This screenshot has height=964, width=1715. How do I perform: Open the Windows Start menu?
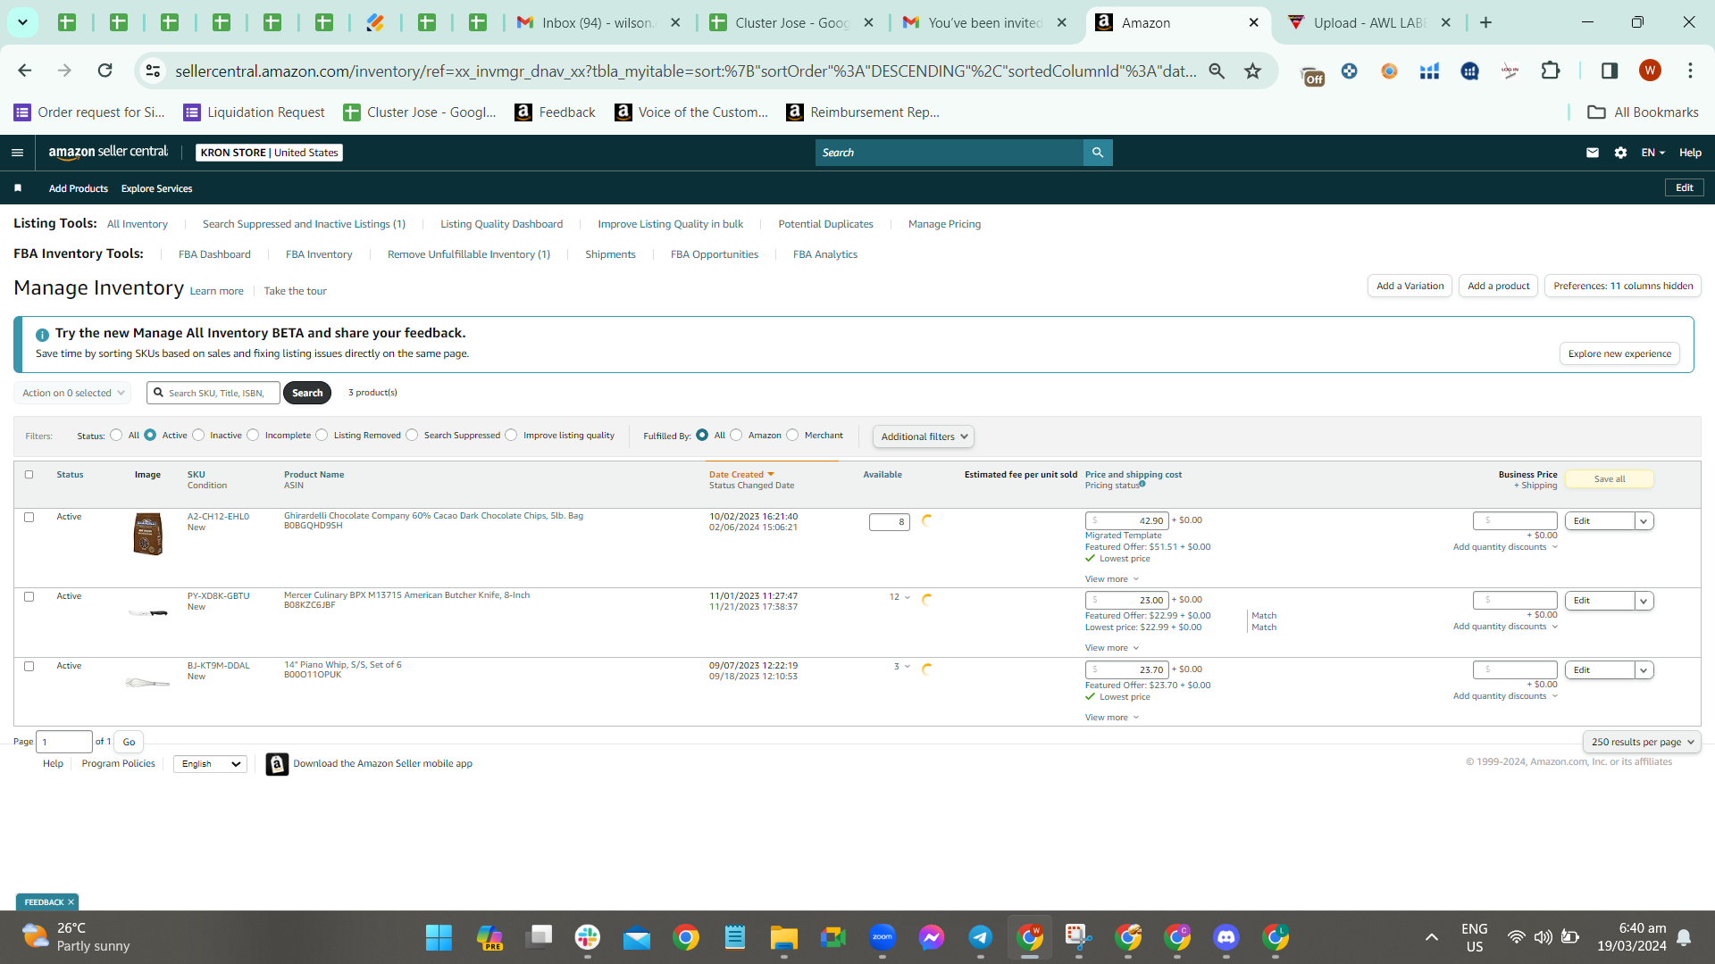point(439,937)
